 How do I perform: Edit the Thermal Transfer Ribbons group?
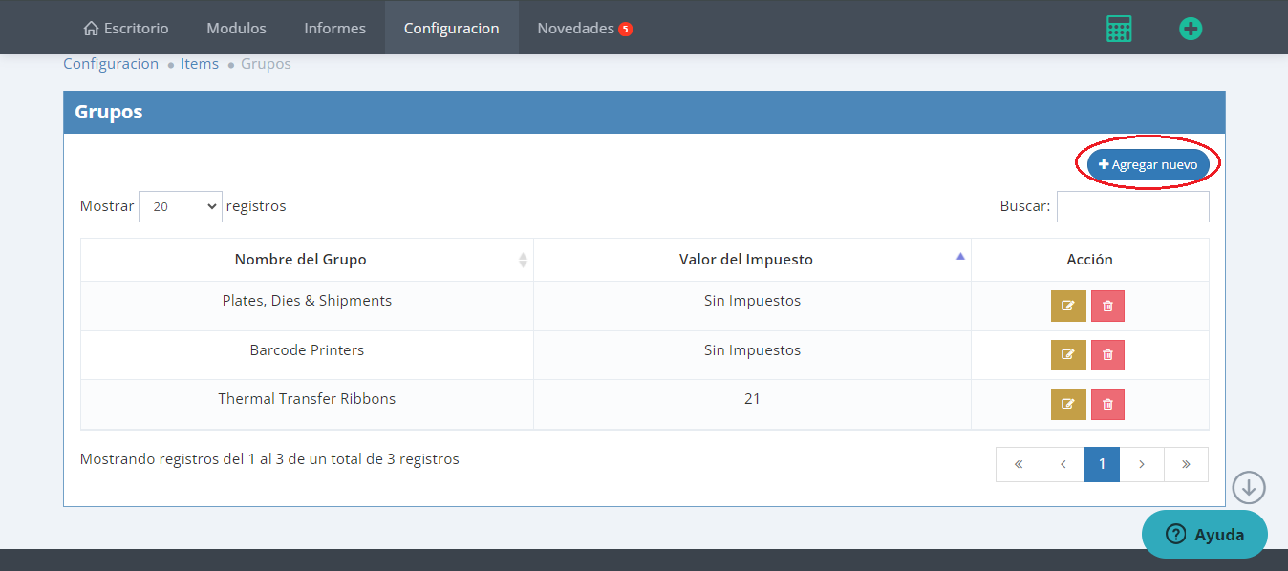(1068, 404)
